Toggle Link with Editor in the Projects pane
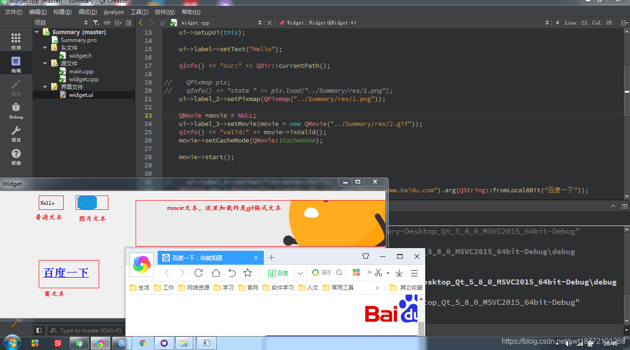Viewport: 630px width, 350px height. [x=107, y=22]
